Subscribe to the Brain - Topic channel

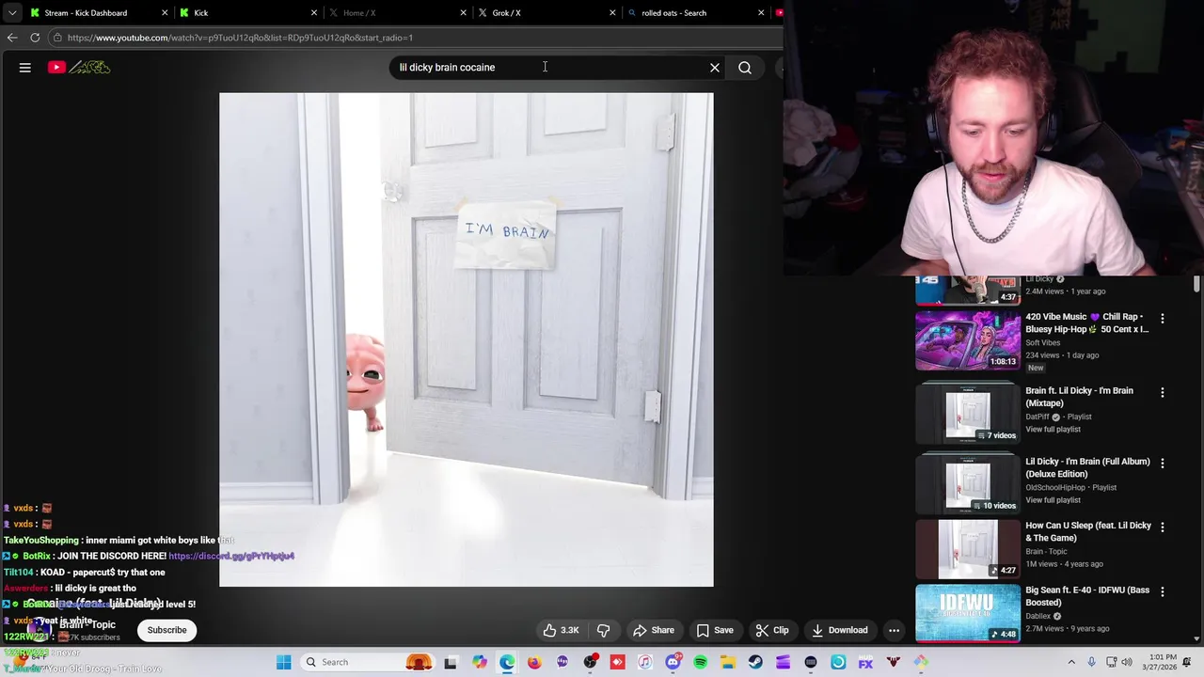pyautogui.click(x=166, y=630)
